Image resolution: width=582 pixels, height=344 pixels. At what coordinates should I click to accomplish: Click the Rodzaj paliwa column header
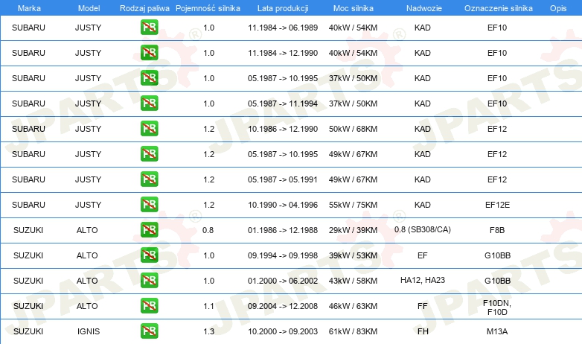coord(144,8)
